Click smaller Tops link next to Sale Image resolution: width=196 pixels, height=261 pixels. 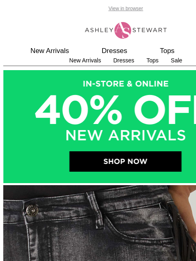(152, 60)
